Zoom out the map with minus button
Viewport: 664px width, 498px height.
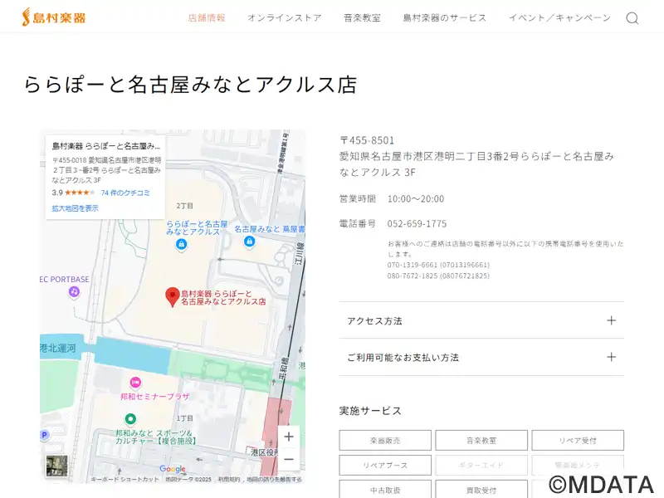pos(288,460)
